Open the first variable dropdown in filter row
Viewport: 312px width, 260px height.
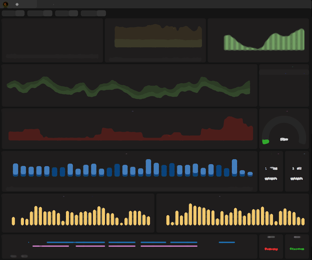point(13,13)
